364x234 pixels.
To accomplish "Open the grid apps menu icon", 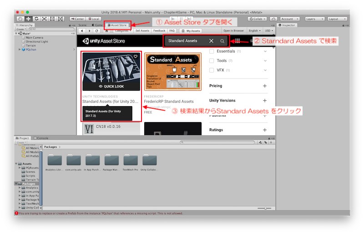I will click(238, 41).
